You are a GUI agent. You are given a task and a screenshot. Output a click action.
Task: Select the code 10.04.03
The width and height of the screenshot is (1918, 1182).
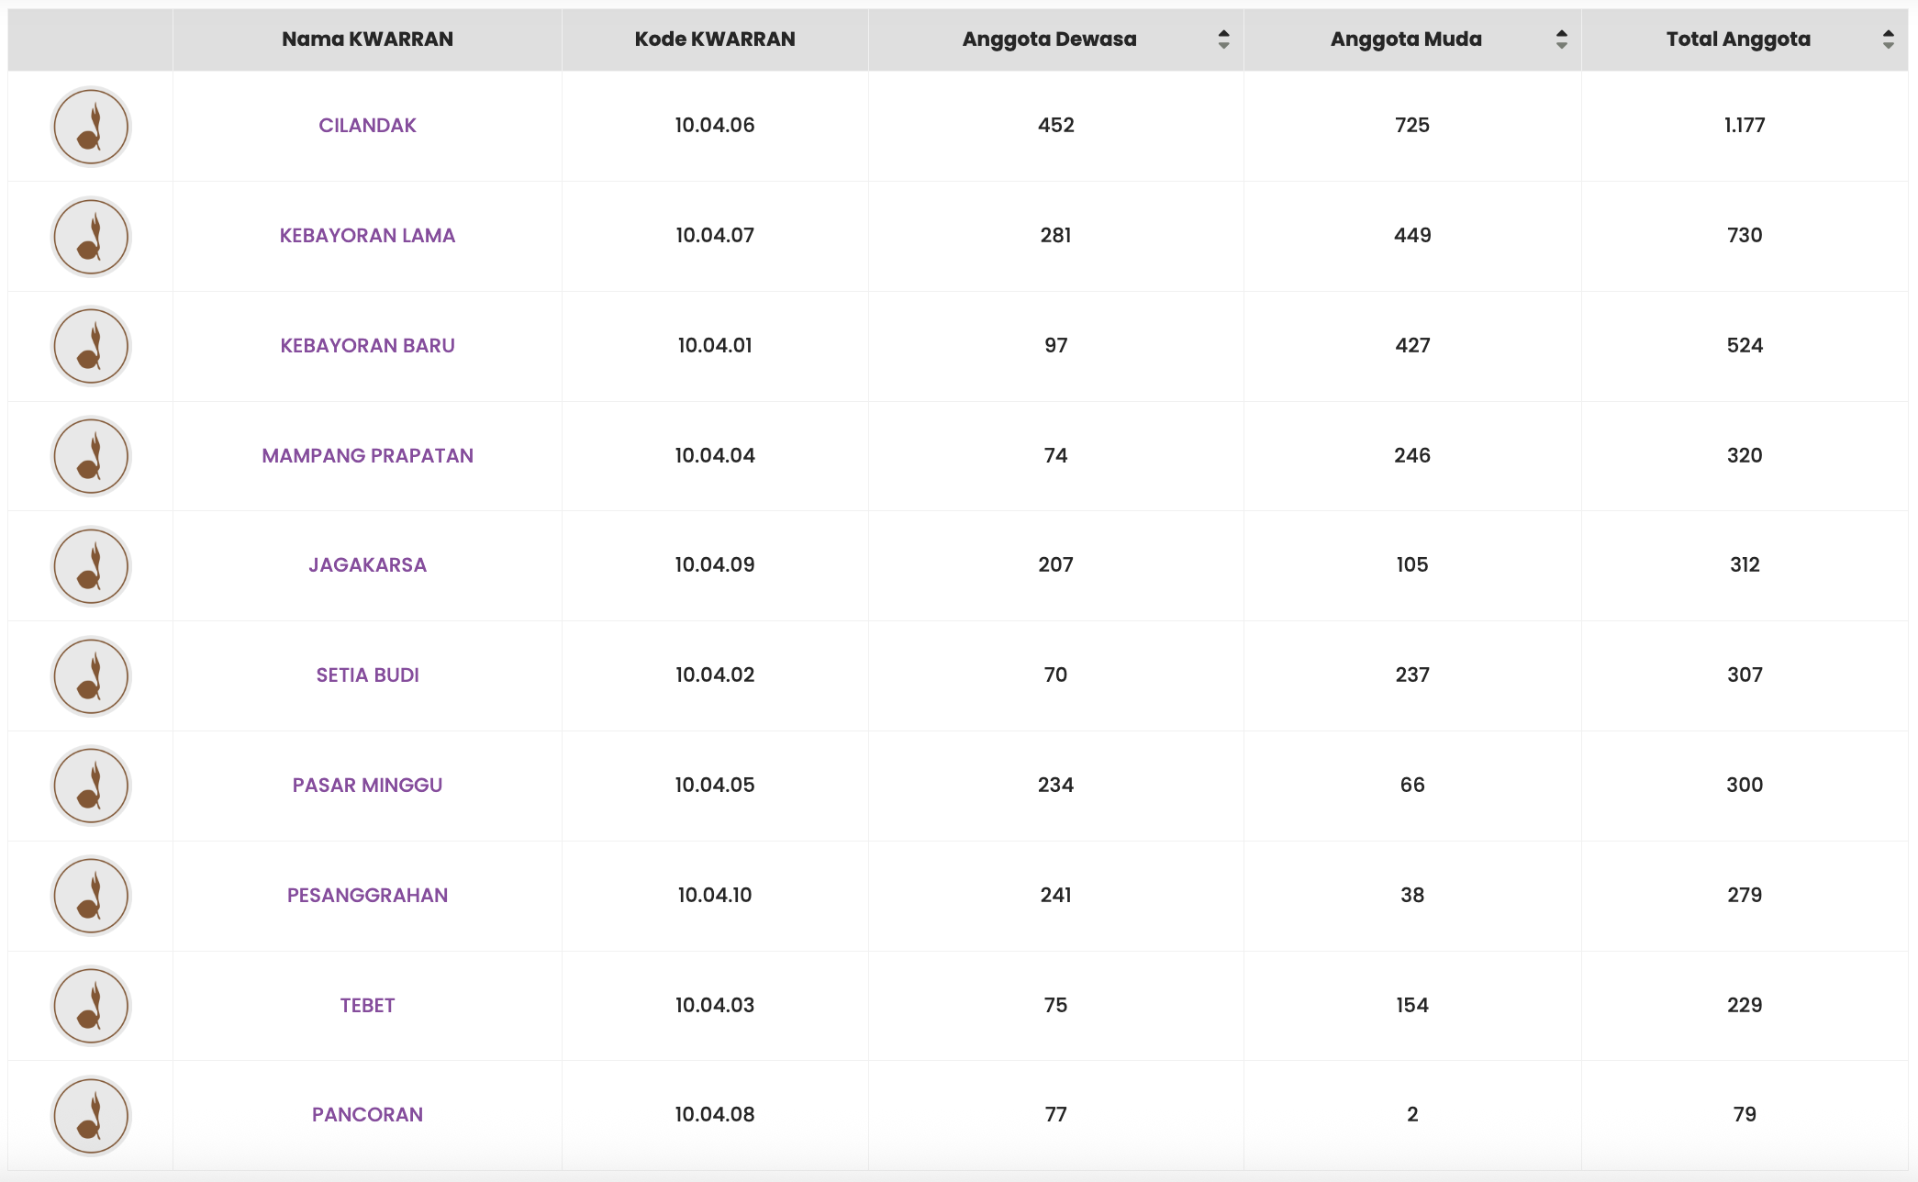715,1006
